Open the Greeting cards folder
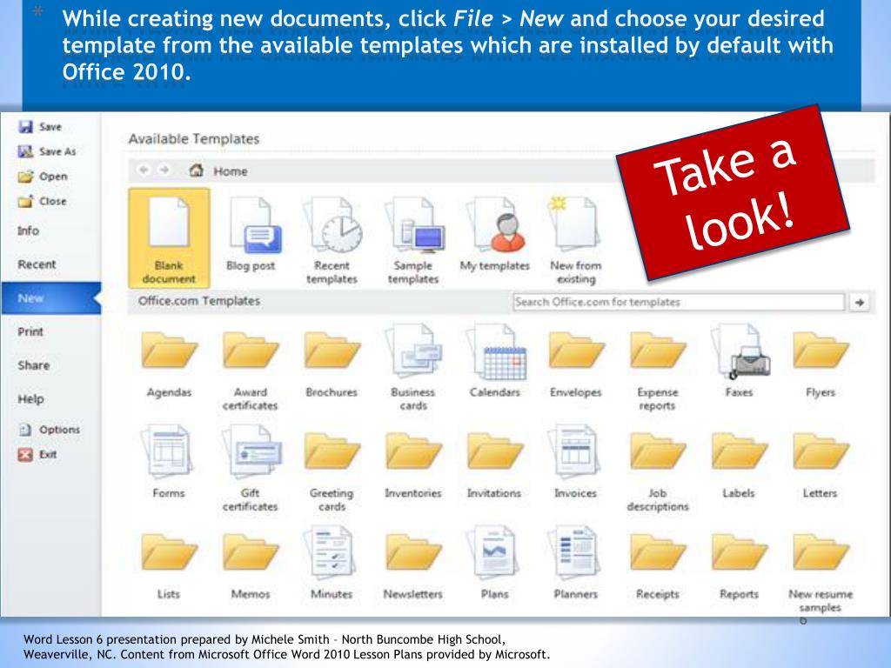The height and width of the screenshot is (668, 891). [x=332, y=471]
